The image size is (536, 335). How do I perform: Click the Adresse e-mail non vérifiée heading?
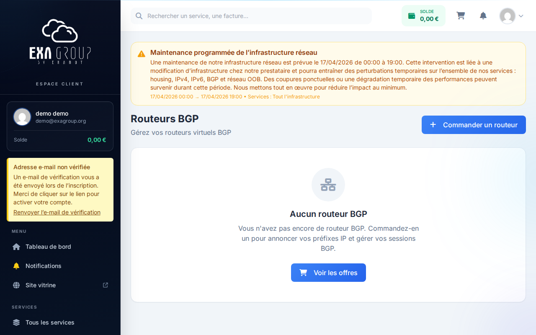[x=52, y=167]
